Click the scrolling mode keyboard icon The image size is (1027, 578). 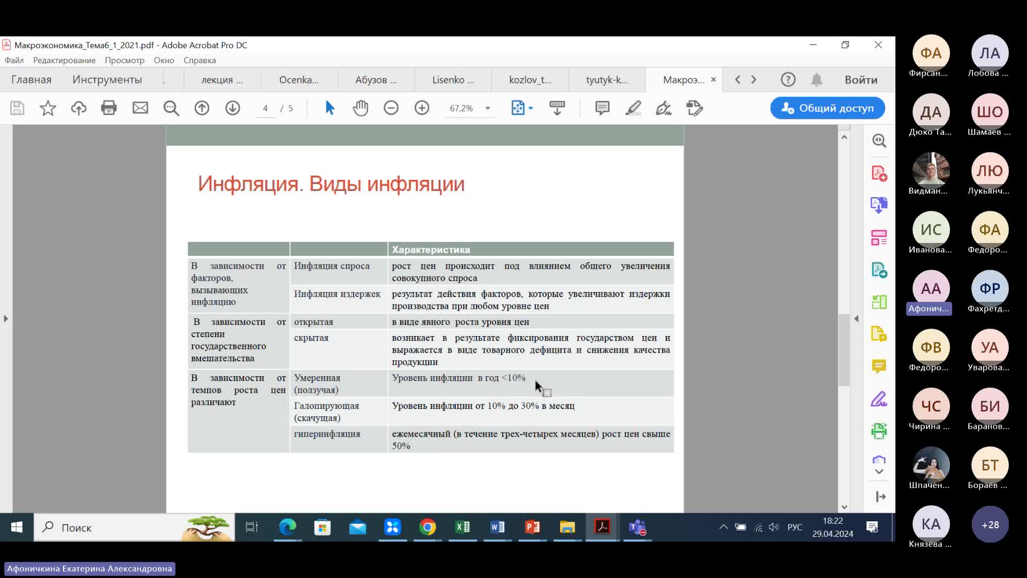pyautogui.click(x=557, y=108)
